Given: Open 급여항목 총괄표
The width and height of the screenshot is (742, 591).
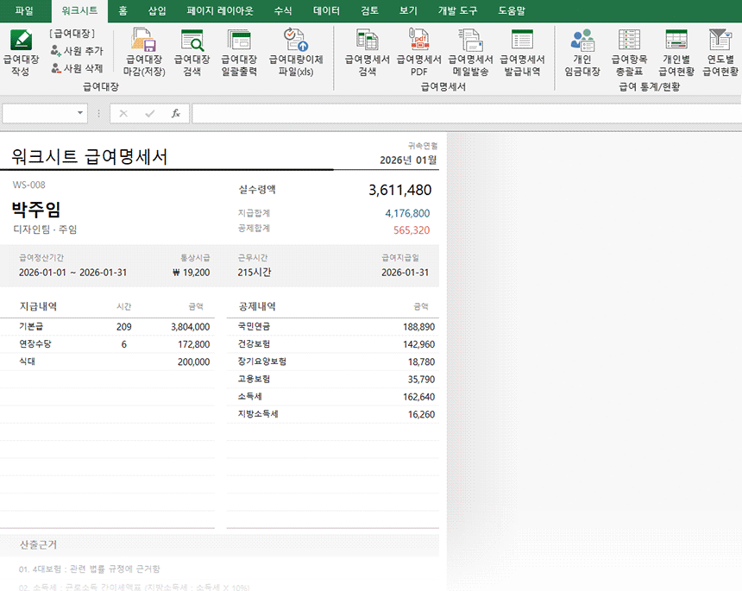Looking at the screenshot, I should 629,52.
